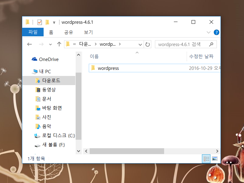This screenshot has height=183, width=244.
Task: Click the 내 PC computer icon
Action: (x=35, y=72)
